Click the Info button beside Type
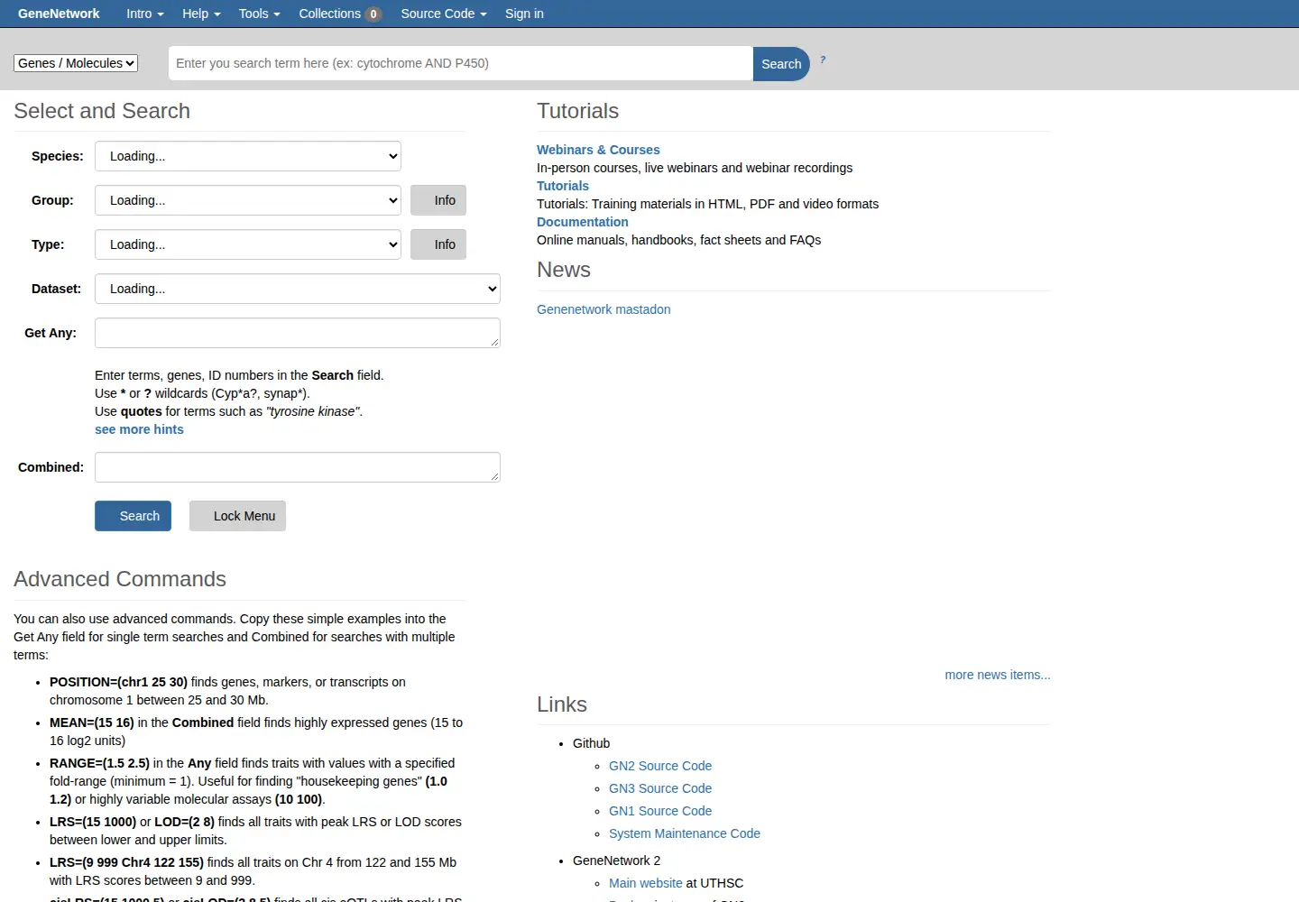This screenshot has width=1299, height=902. (x=438, y=244)
